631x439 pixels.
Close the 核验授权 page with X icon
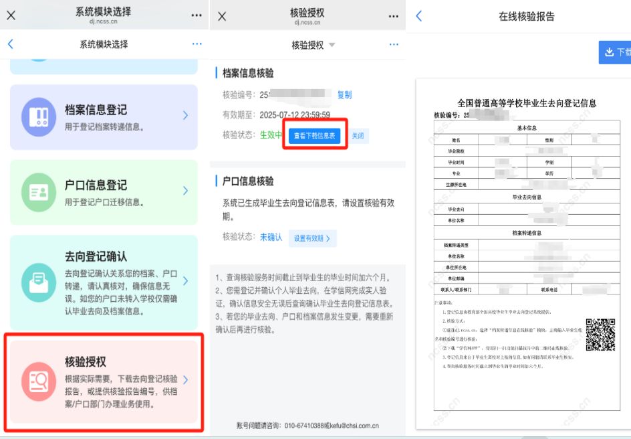pos(223,15)
